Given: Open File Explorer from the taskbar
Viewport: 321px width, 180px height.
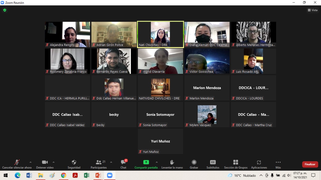Looking at the screenshot, I should [41, 175].
